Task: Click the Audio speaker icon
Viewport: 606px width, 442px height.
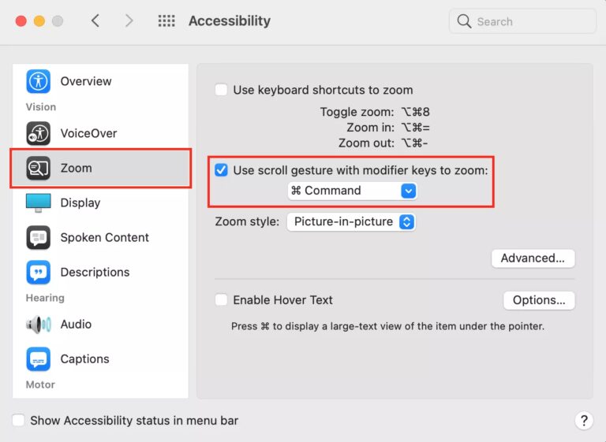Action: coord(38,324)
